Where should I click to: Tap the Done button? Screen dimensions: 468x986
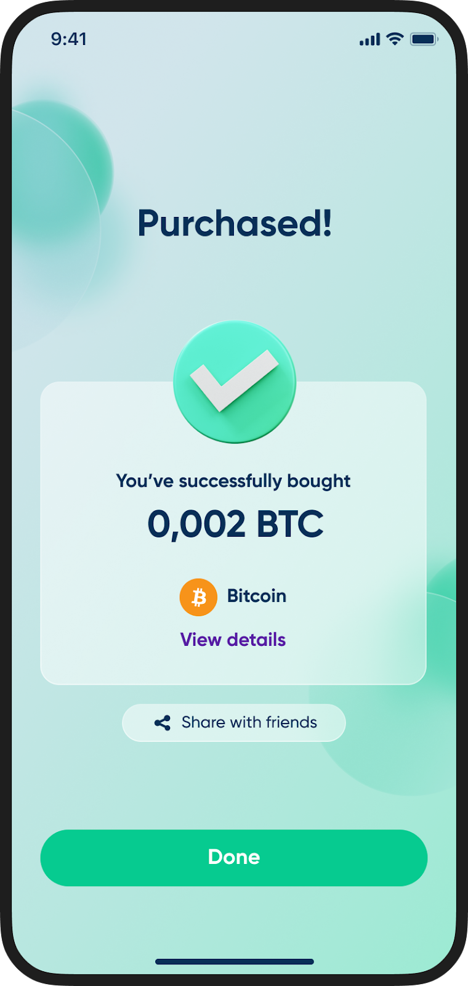coord(234,858)
